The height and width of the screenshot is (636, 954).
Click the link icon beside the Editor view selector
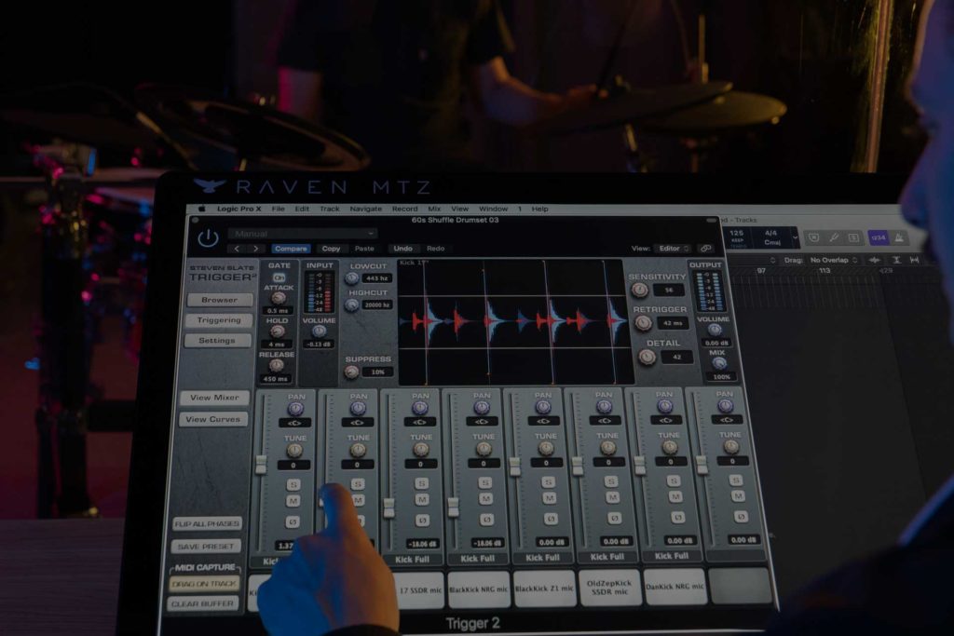[x=706, y=249]
